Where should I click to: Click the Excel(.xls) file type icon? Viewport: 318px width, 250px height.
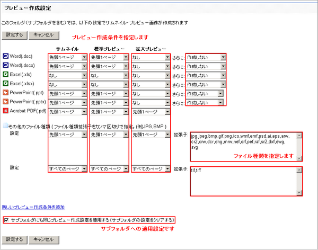5,74
